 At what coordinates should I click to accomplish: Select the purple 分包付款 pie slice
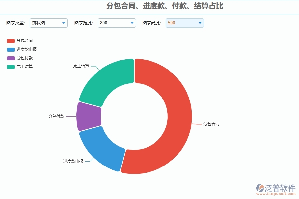point(88,116)
